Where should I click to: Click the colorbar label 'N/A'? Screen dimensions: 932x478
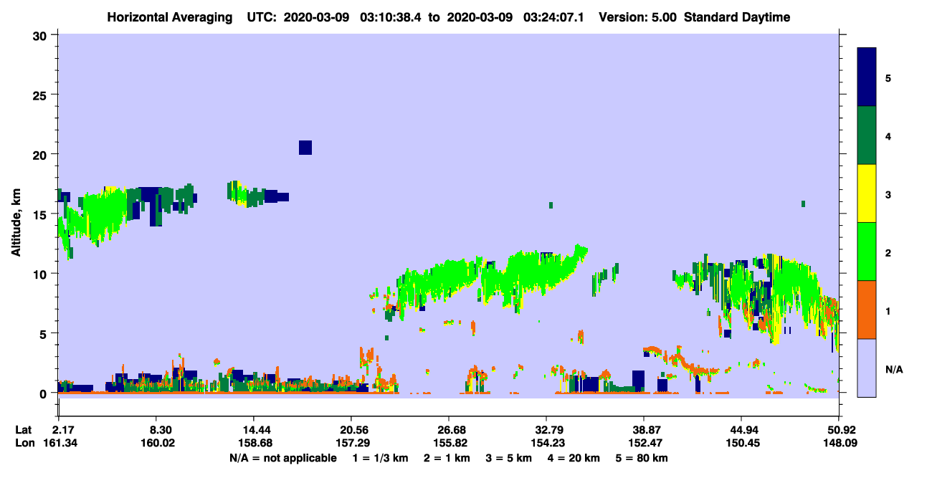[x=893, y=370]
